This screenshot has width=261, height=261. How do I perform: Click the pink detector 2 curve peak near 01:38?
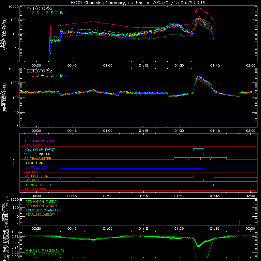click(199, 8)
